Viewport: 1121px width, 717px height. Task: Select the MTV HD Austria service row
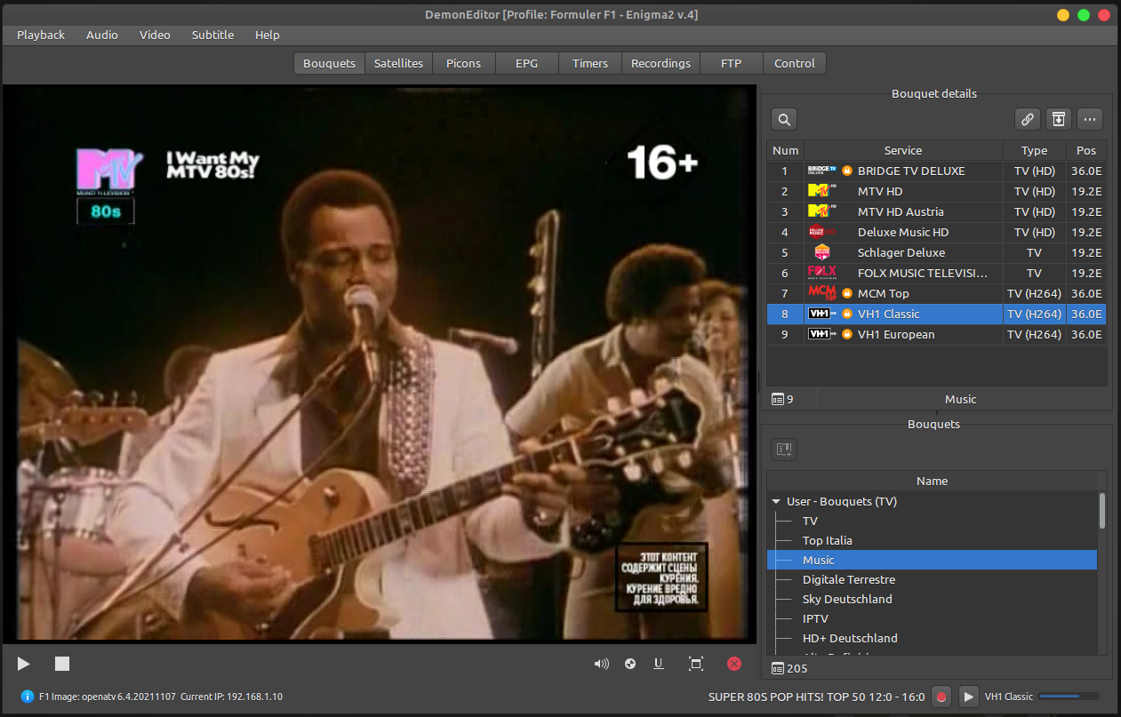[x=900, y=211]
